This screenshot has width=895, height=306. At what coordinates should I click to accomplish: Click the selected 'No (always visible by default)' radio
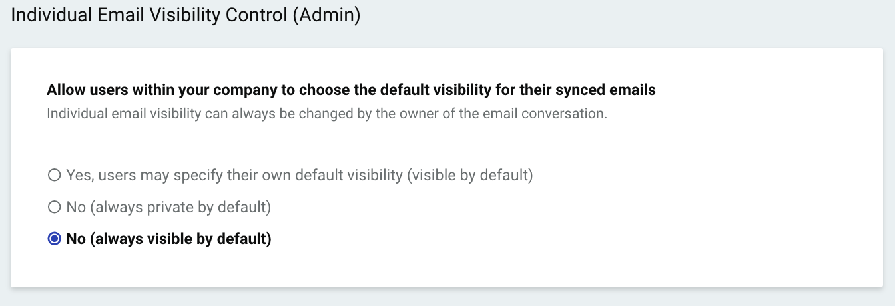pyautogui.click(x=55, y=239)
